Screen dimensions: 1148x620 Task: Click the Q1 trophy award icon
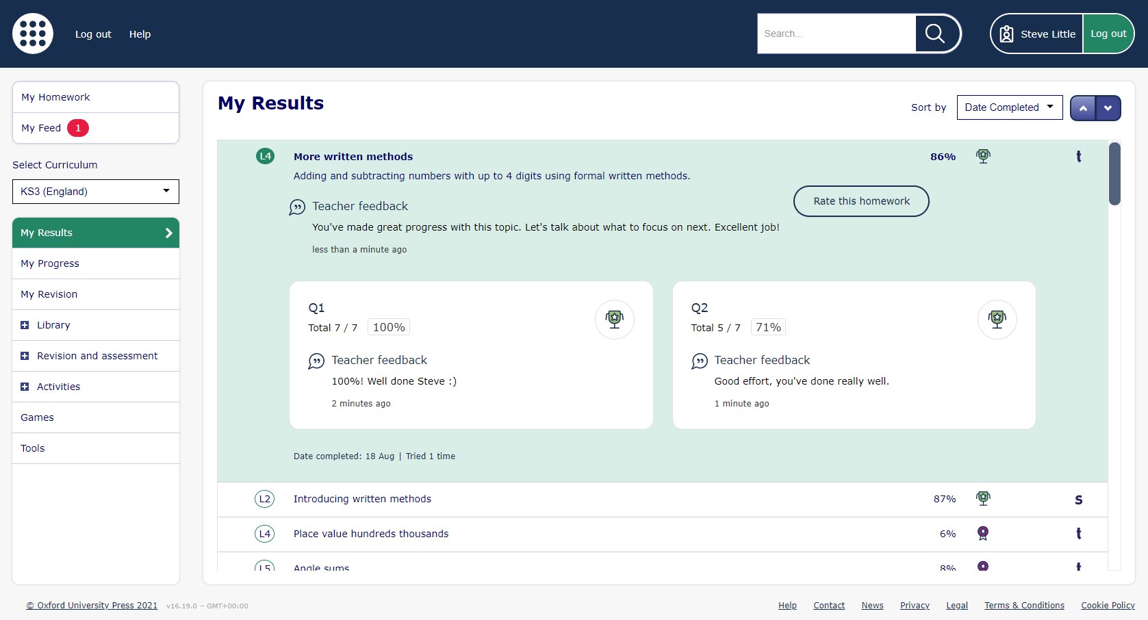615,320
